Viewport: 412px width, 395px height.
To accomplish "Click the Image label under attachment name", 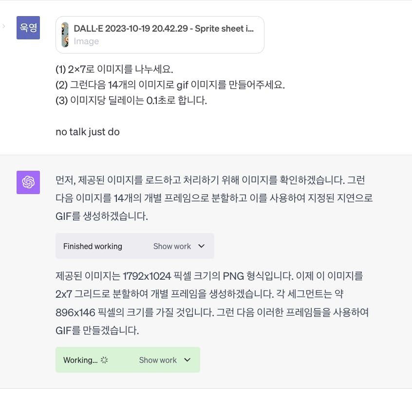I will [x=86, y=41].
